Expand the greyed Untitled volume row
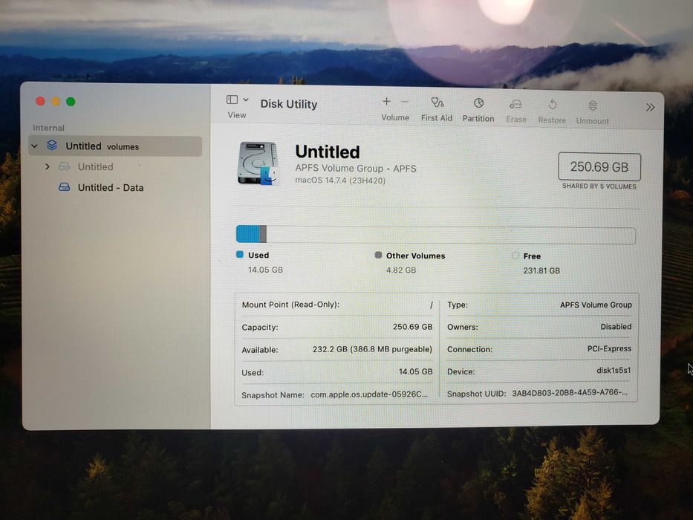Image resolution: width=693 pixels, height=520 pixels. coord(48,166)
